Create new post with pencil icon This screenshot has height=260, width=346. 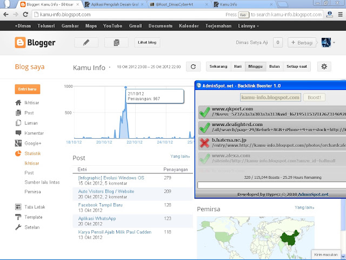click(x=86, y=42)
